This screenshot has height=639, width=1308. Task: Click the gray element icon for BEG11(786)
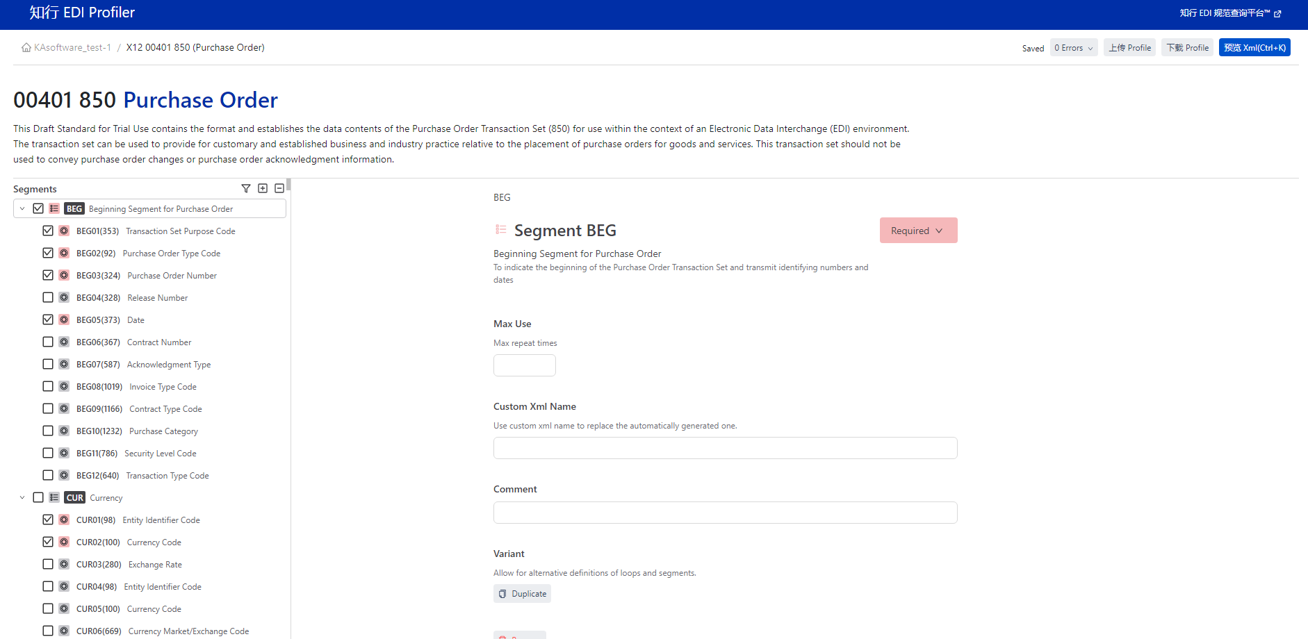pos(64,453)
